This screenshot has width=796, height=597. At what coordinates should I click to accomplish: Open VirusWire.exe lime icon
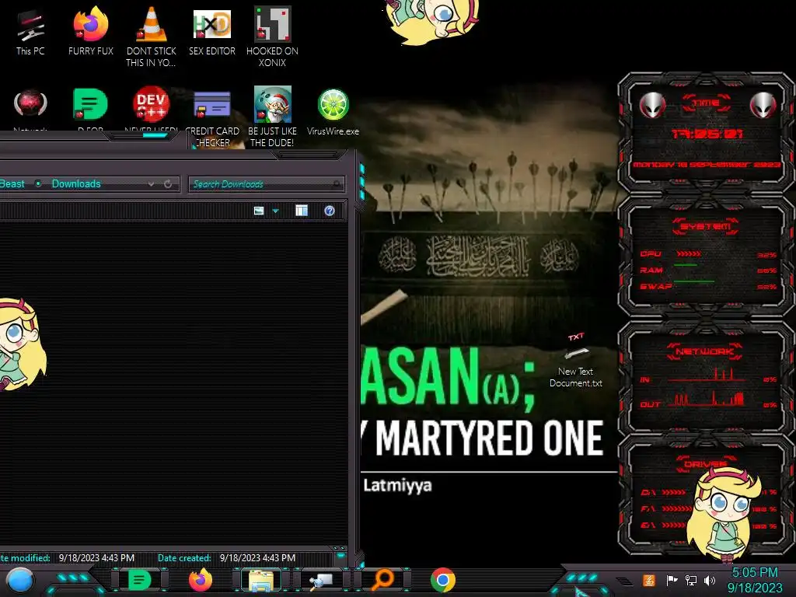(x=333, y=113)
